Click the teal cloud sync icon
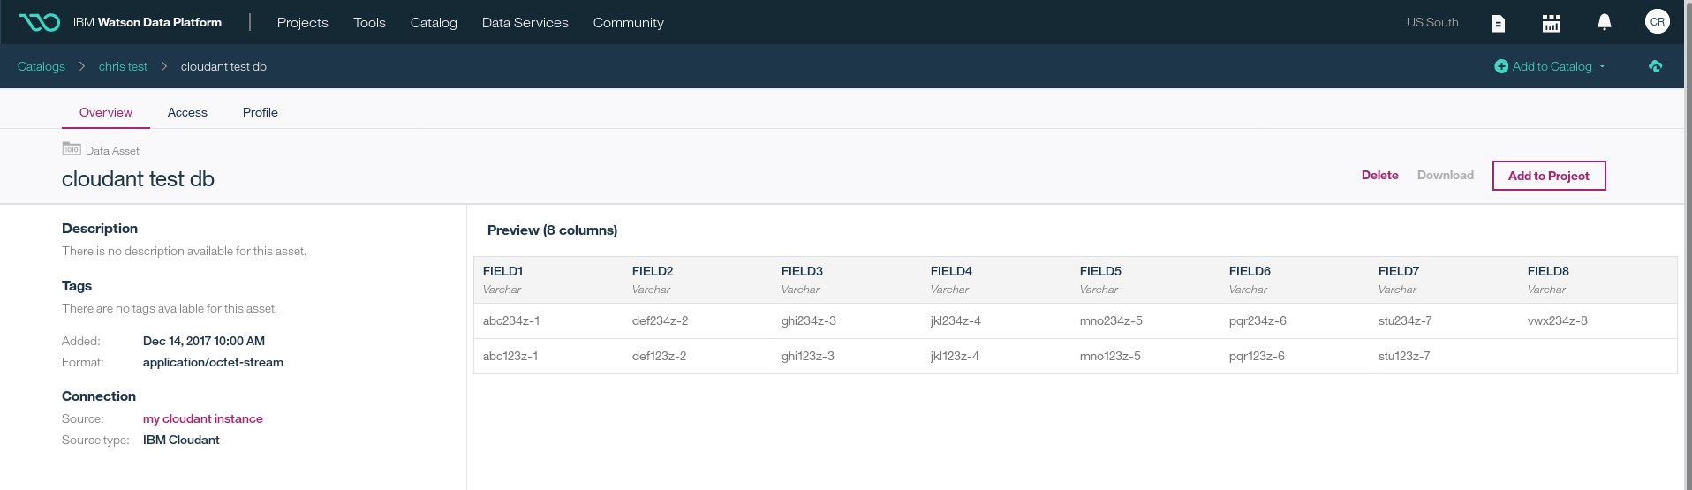This screenshot has height=490, width=1692. tap(1655, 66)
